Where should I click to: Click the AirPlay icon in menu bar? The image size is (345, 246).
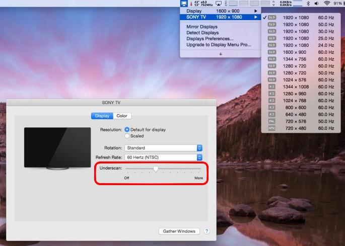click(219, 4)
